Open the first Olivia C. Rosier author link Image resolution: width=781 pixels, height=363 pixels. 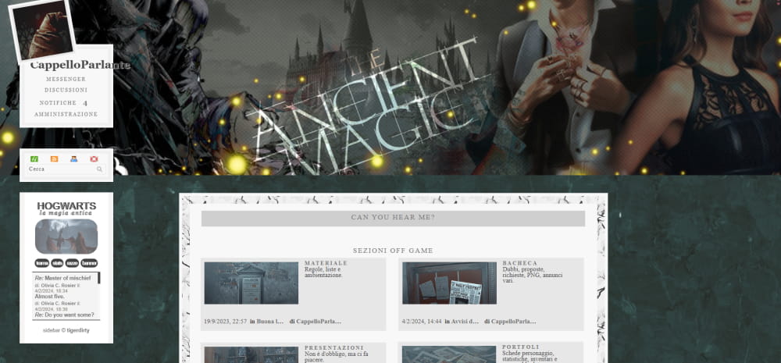click(x=59, y=285)
